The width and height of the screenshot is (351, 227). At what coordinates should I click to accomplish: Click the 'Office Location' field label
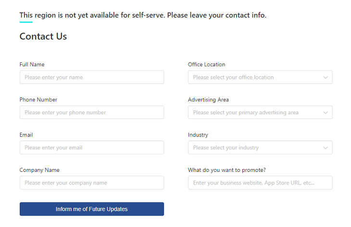(x=206, y=64)
